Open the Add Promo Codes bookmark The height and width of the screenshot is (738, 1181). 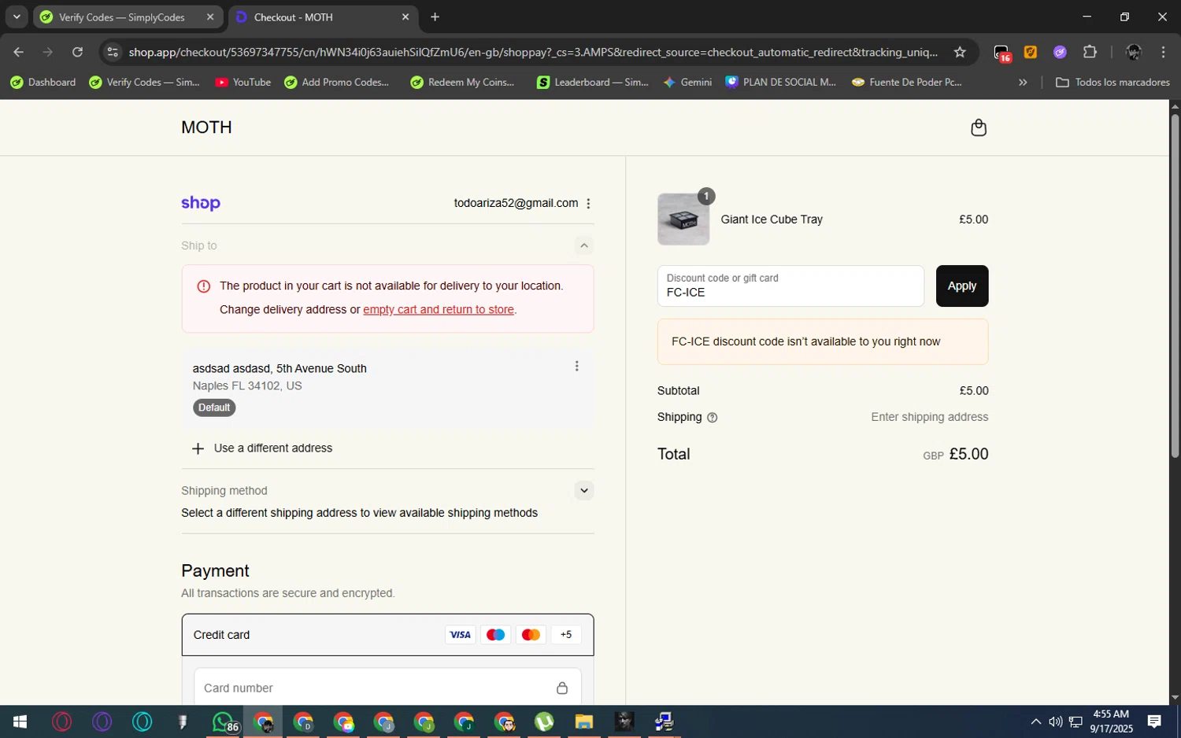[337, 82]
